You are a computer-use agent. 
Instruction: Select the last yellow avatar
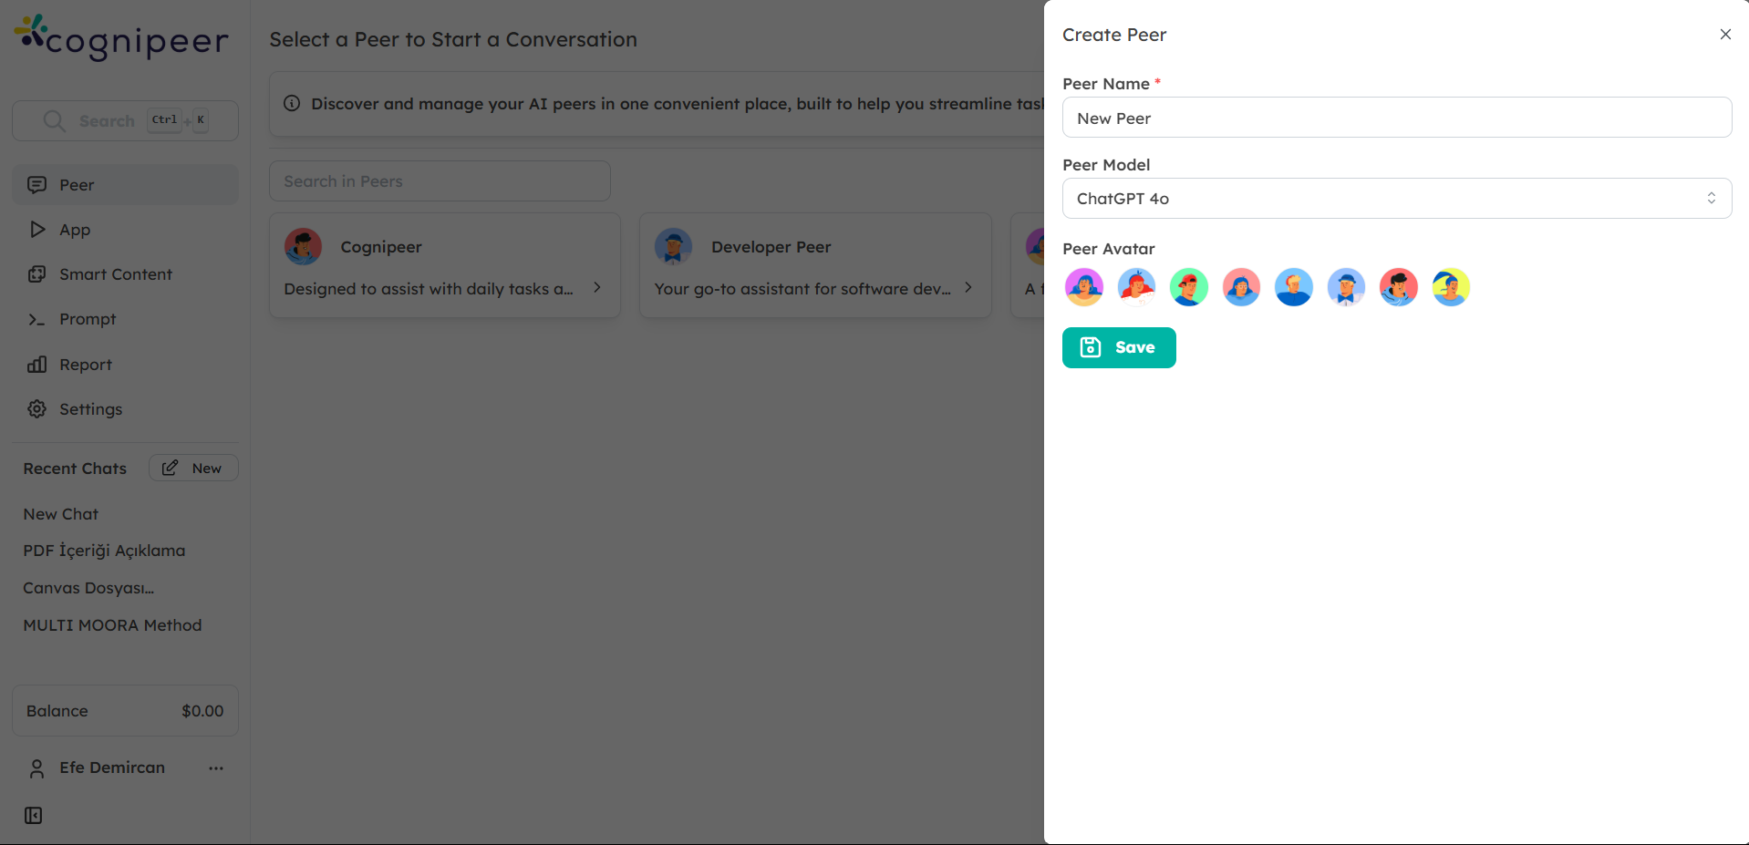click(x=1450, y=286)
